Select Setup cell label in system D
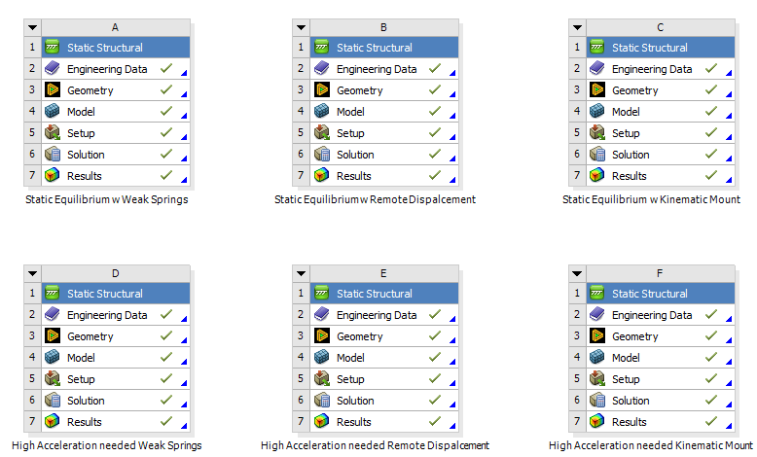The image size is (757, 457). (x=81, y=379)
